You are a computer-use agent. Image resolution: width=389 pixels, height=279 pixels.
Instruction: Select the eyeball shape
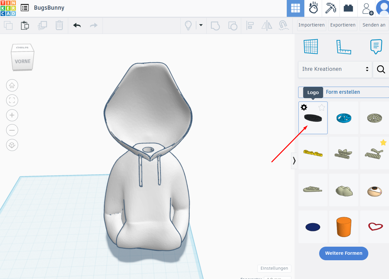click(x=374, y=190)
